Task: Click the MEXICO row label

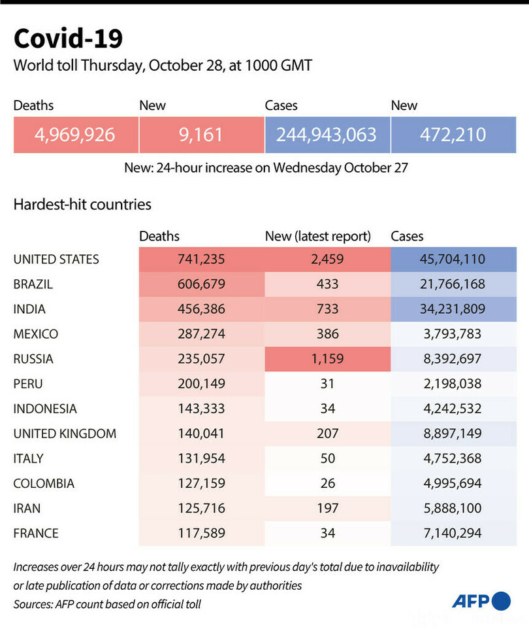Action: [36, 334]
